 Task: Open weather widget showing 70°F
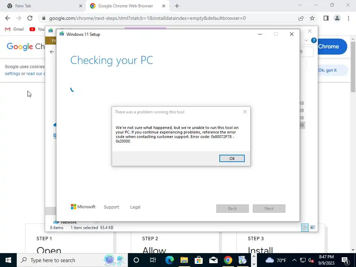[276, 260]
